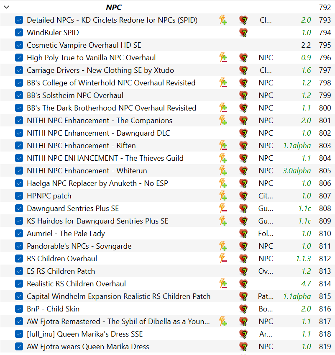This screenshot has width=335, height=355.
Task: Click conflict icon for BB's Dark Brotherhood Overhaul
Action: click(x=223, y=108)
